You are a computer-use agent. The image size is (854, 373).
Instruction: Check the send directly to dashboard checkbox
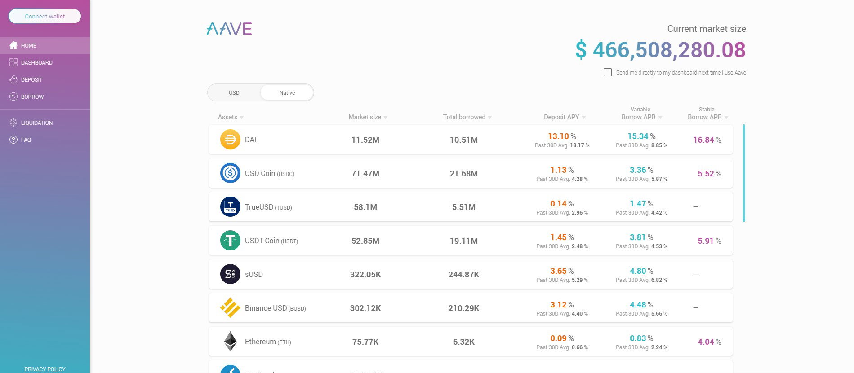coord(608,72)
